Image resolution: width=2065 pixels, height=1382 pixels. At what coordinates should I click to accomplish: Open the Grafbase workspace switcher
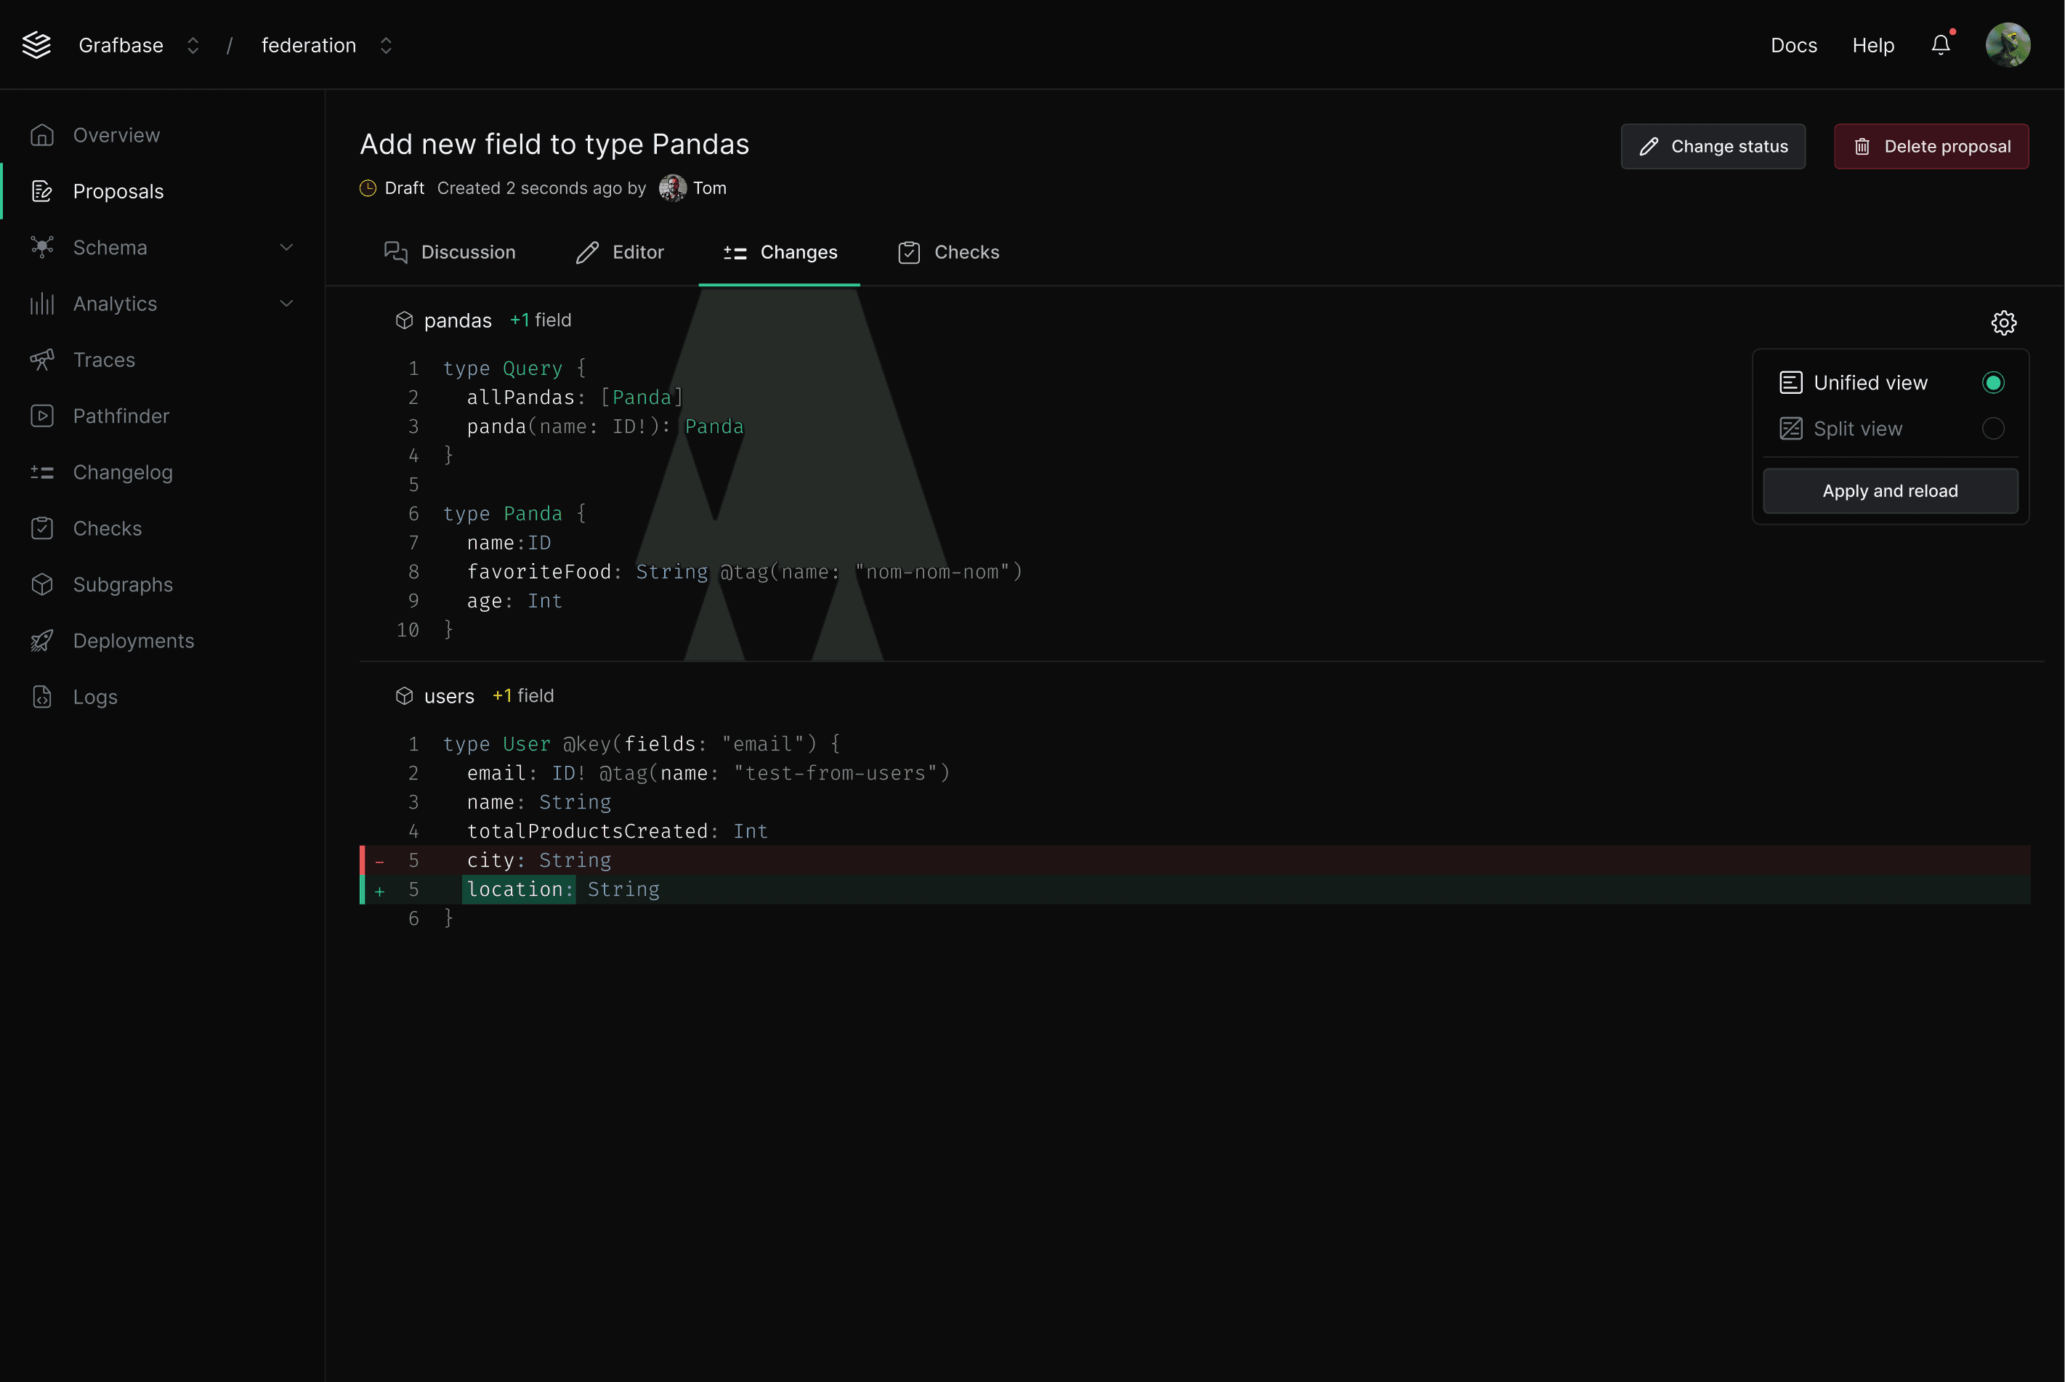tap(192, 45)
